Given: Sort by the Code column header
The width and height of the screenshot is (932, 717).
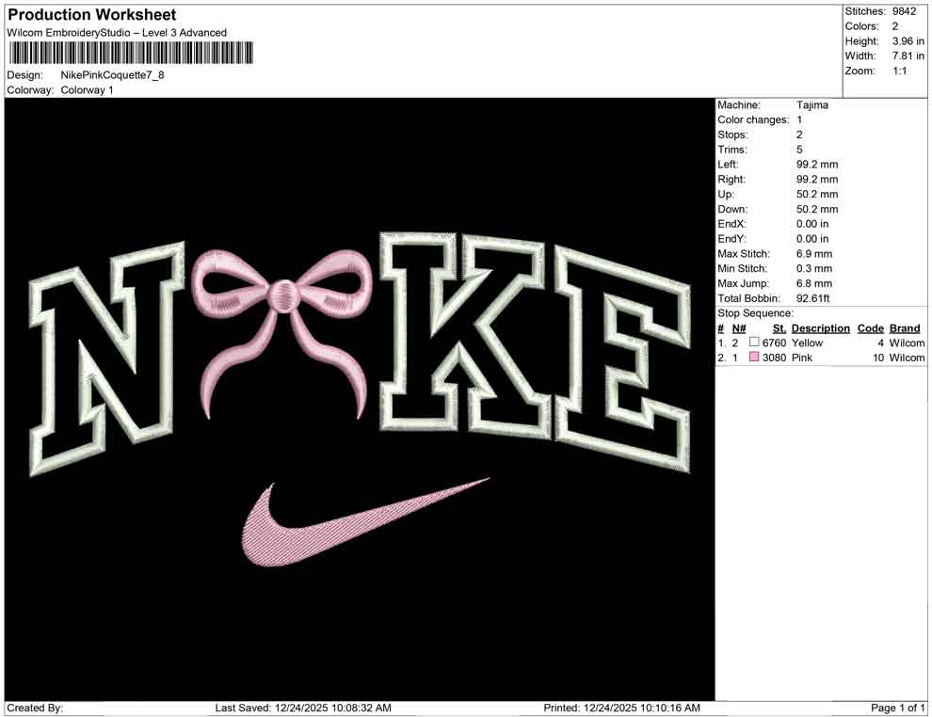Looking at the screenshot, I should point(871,327).
